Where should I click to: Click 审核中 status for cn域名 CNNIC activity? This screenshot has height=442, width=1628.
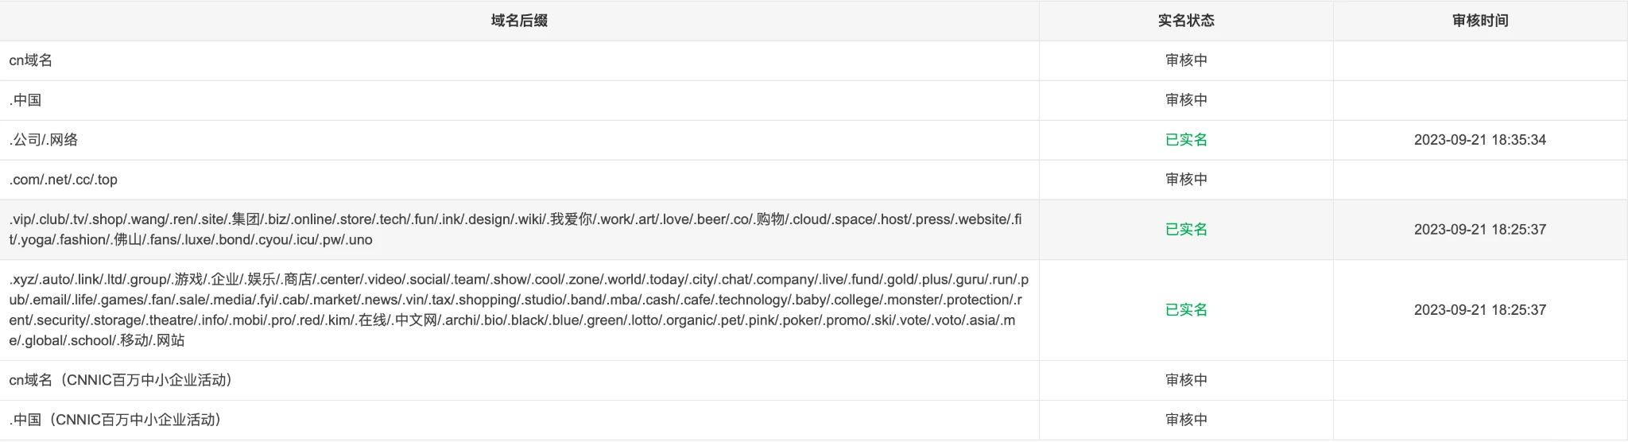(1186, 380)
